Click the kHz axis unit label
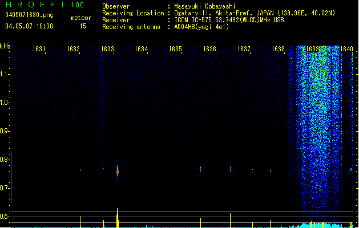This screenshot has height=228, width=359. tap(5, 46)
